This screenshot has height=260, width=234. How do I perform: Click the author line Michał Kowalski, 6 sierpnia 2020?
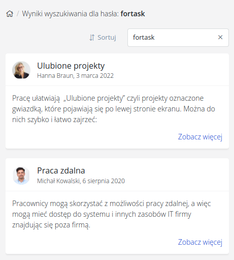point(81,181)
